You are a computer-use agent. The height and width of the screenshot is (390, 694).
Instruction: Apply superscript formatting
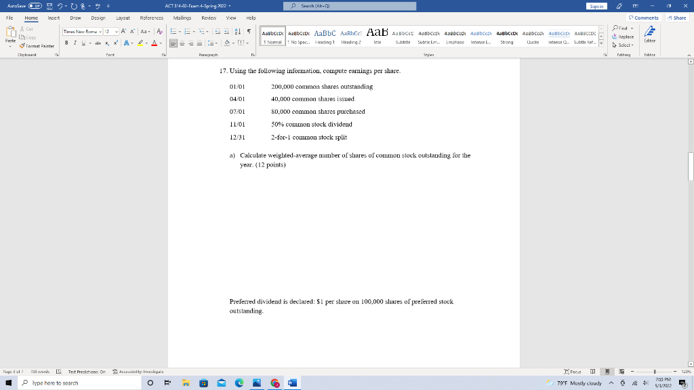tap(115, 43)
